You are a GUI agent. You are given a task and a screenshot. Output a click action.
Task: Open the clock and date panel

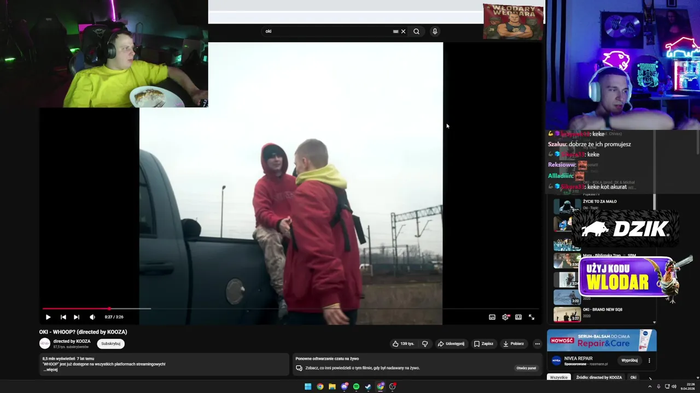[687, 386]
